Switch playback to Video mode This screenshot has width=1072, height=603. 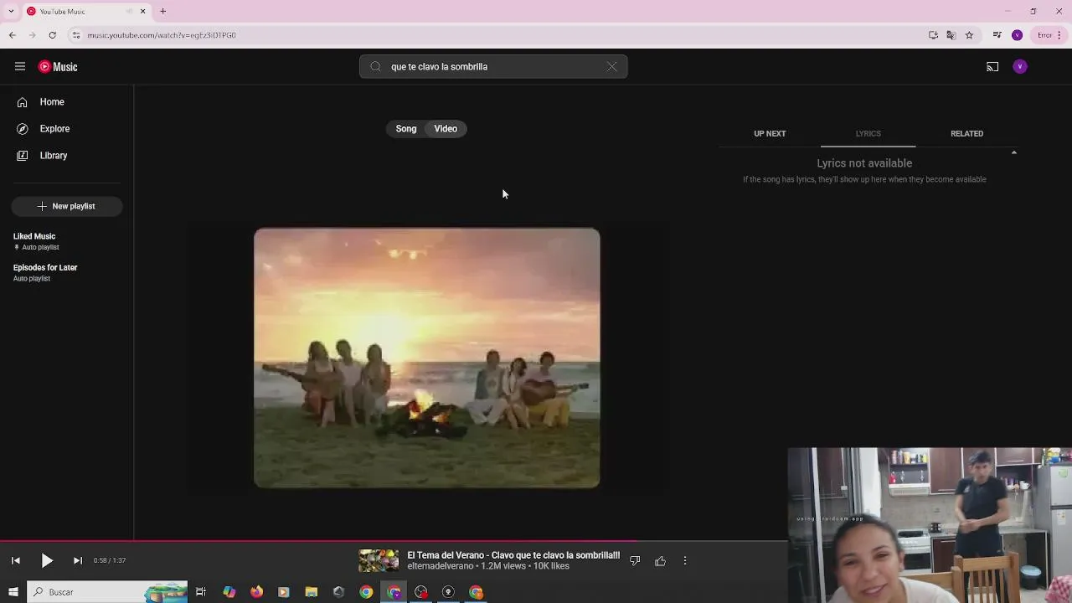coord(446,129)
